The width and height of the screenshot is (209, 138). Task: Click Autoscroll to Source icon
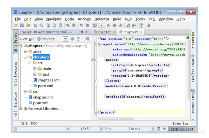72,39
